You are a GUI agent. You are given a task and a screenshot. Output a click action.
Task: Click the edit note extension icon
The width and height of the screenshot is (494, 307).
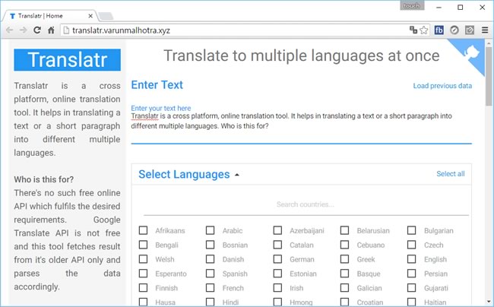470,30
